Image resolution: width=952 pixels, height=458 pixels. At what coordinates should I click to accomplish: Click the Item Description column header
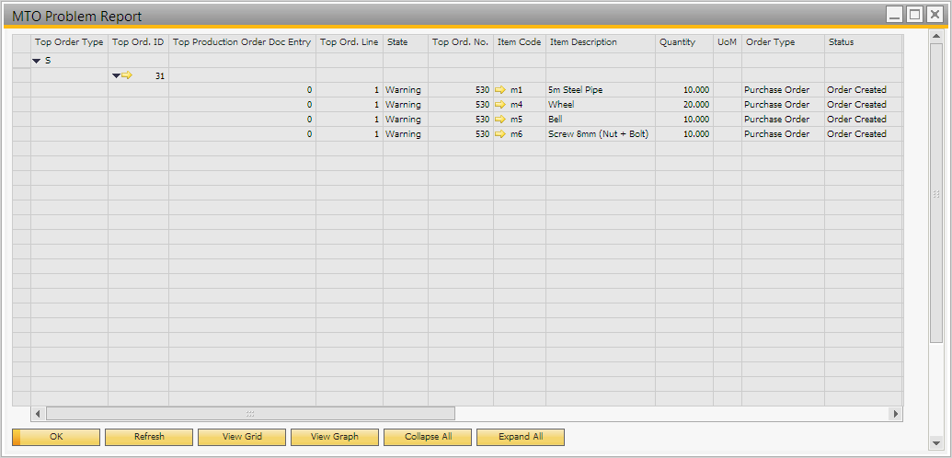[583, 42]
